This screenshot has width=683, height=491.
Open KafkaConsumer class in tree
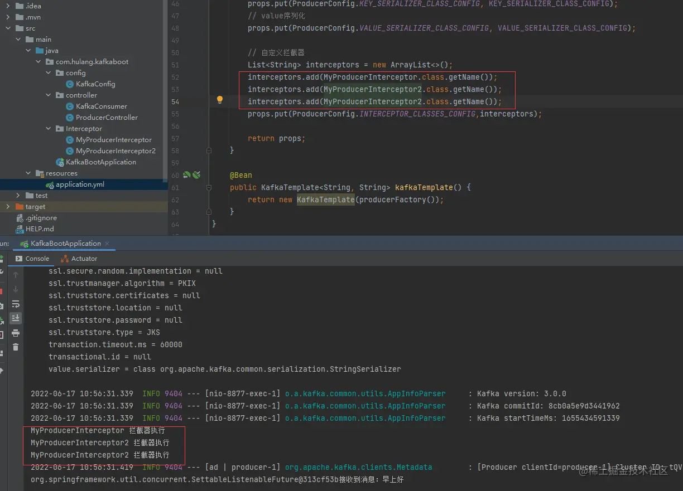(102, 106)
